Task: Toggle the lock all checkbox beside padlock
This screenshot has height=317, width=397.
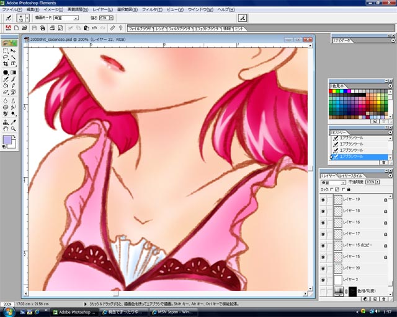Action: pos(344,189)
